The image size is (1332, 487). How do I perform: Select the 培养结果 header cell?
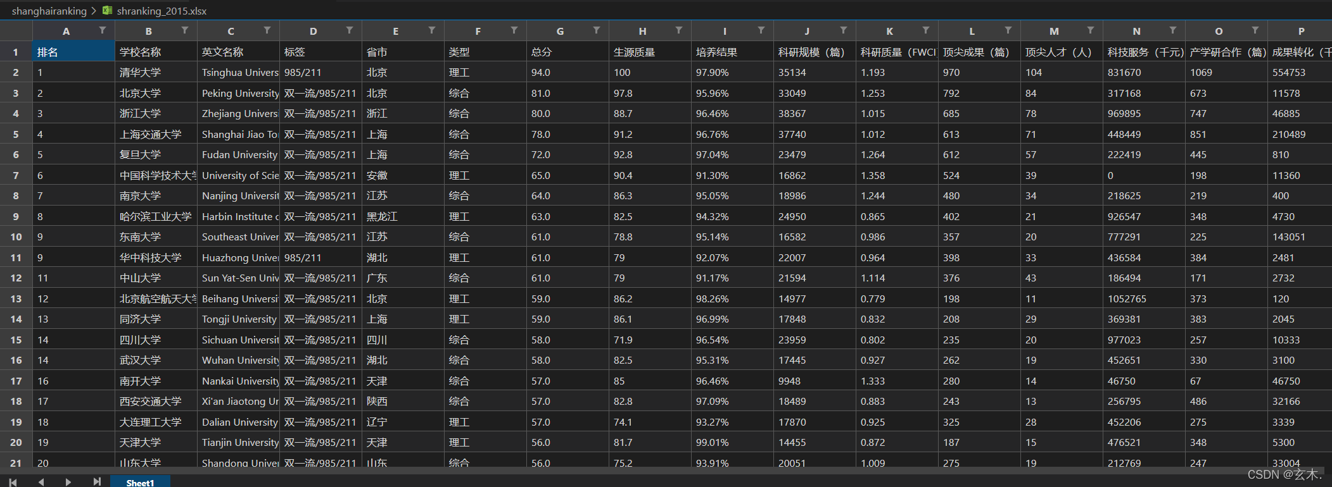[x=732, y=52]
